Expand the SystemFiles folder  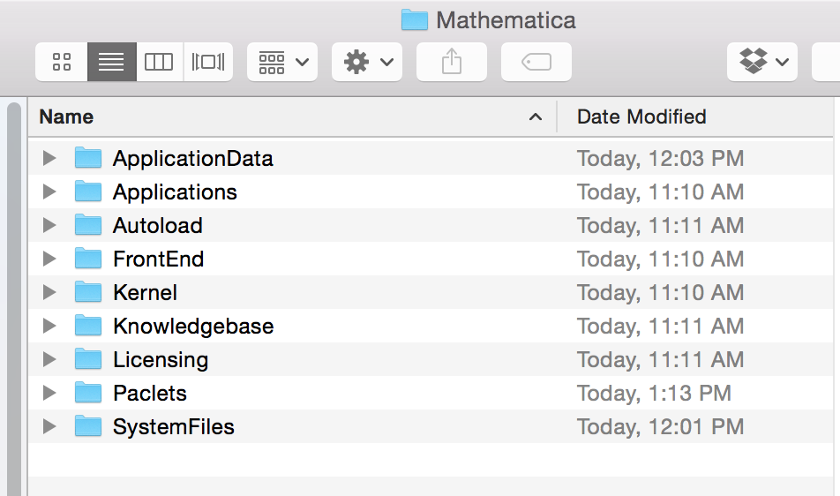(49, 427)
